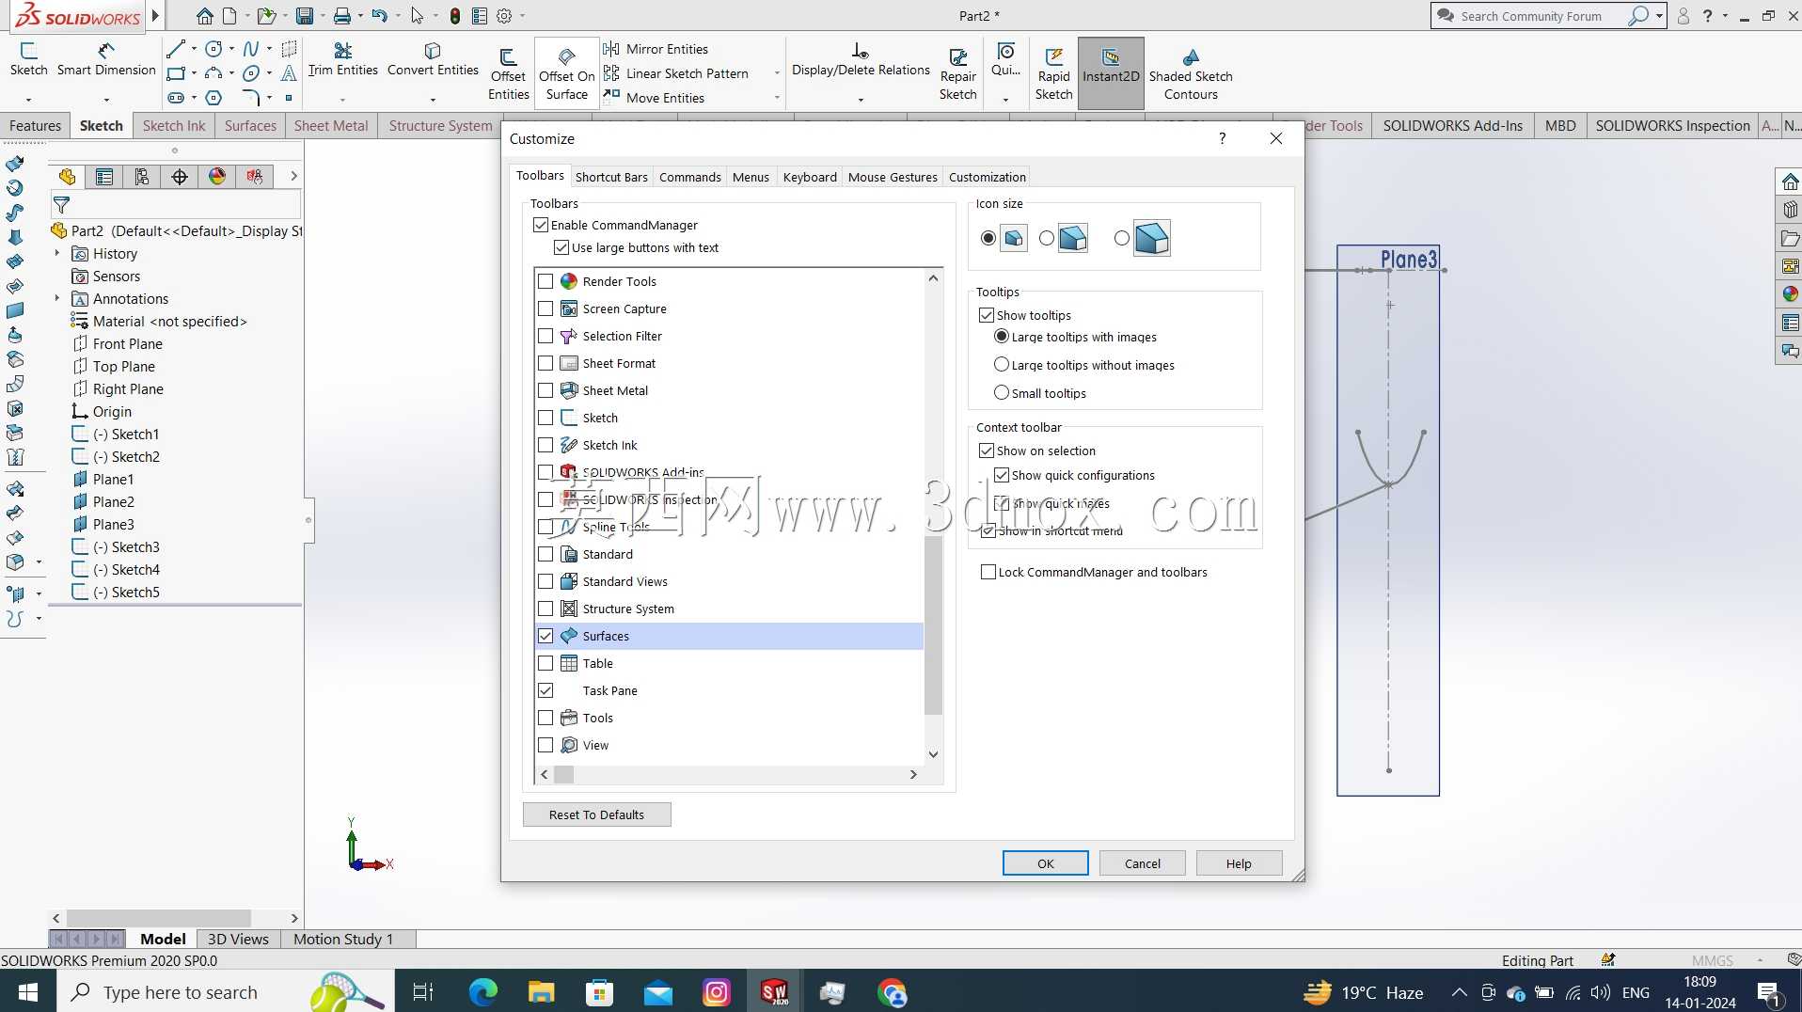Open the Mouse Gestures tab
This screenshot has width=1802, height=1012.
(x=893, y=177)
